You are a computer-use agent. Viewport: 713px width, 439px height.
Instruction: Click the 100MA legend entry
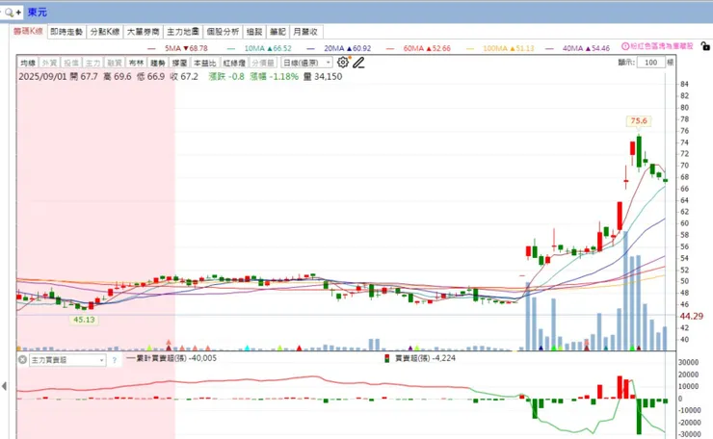(x=500, y=48)
